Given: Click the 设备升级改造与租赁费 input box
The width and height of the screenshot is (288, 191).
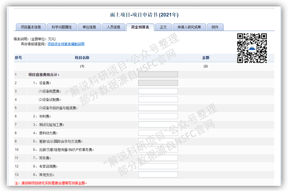Looking at the screenshot, I should [x=158, y=108].
